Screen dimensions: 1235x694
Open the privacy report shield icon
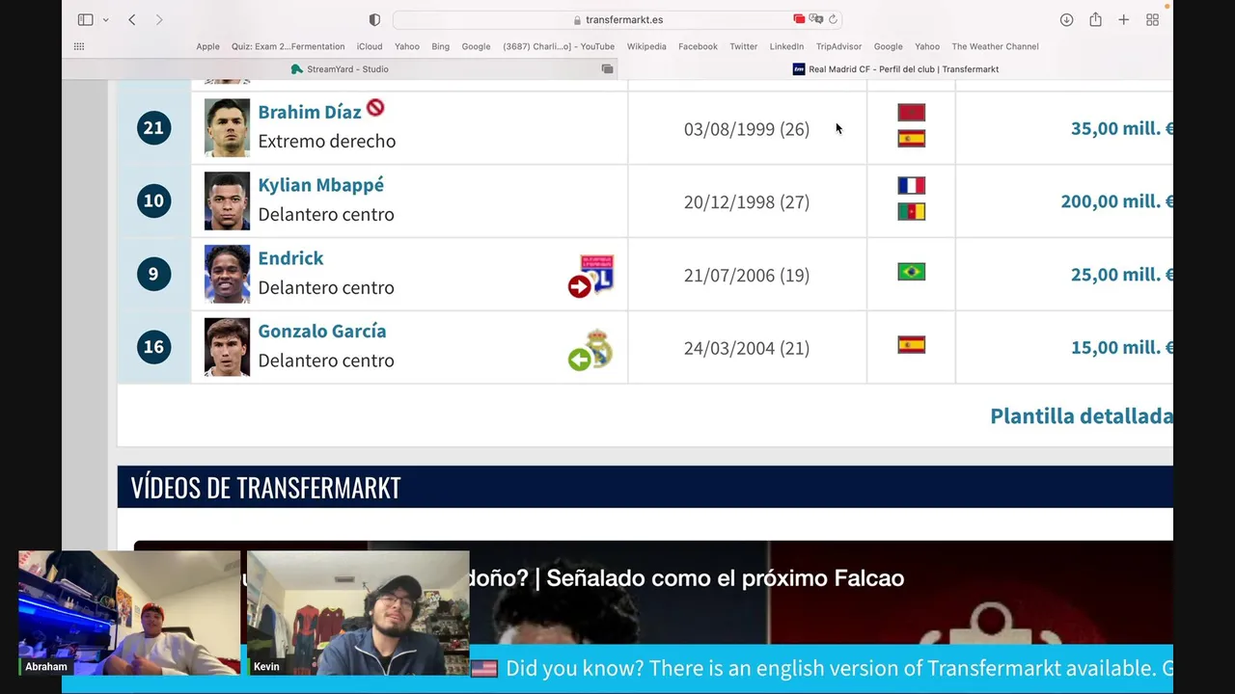(374, 19)
